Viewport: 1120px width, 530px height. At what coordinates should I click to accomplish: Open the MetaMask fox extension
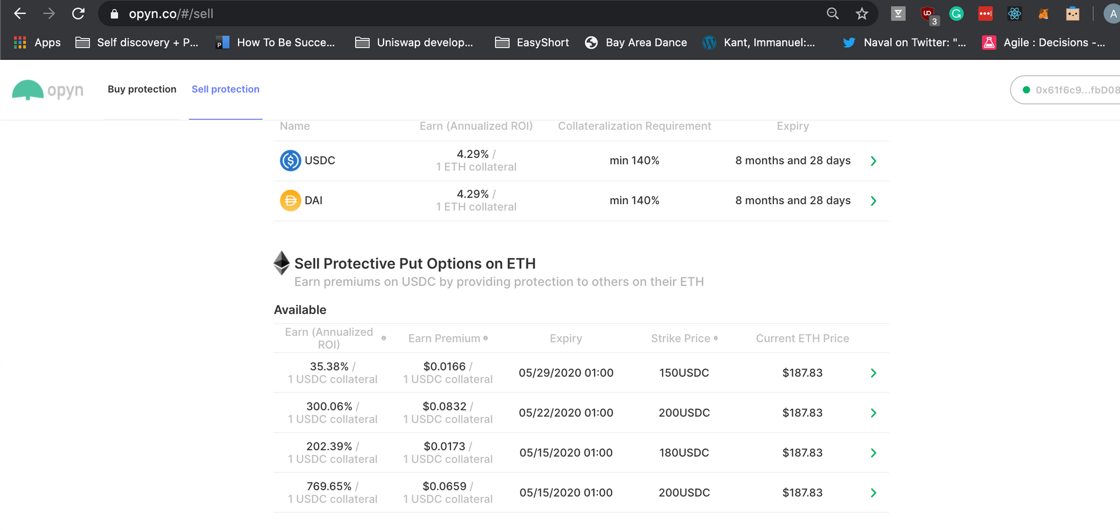point(1043,14)
